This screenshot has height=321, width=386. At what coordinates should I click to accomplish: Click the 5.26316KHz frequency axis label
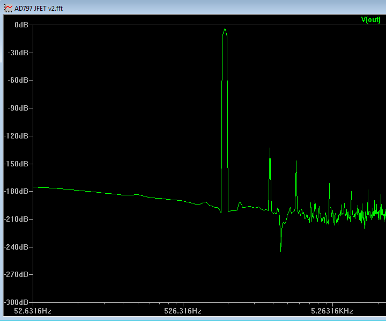point(332,311)
